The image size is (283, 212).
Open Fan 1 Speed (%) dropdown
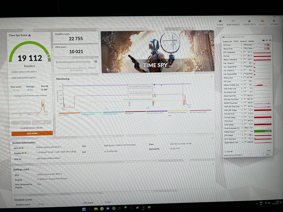click(x=241, y=63)
